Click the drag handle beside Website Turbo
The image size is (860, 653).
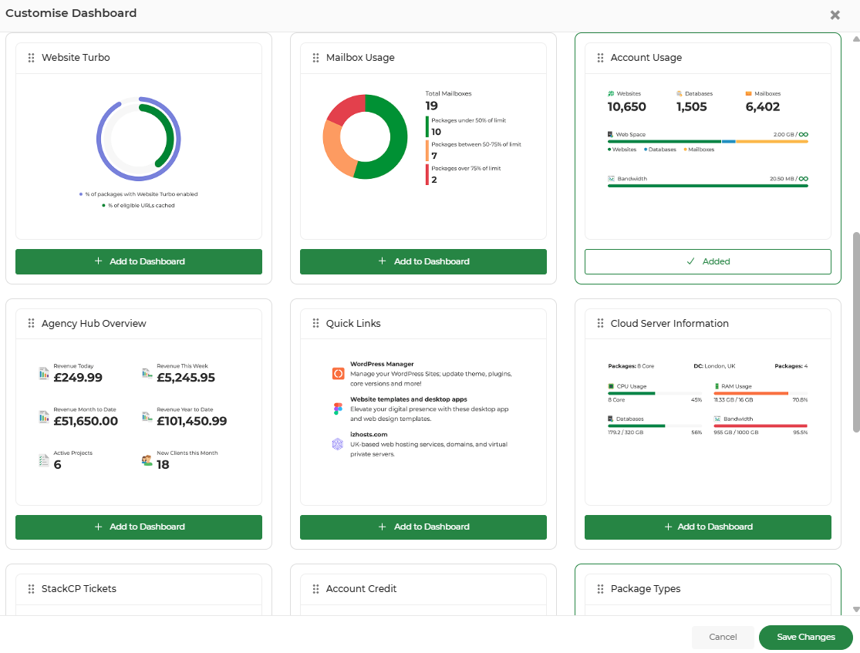pos(32,58)
